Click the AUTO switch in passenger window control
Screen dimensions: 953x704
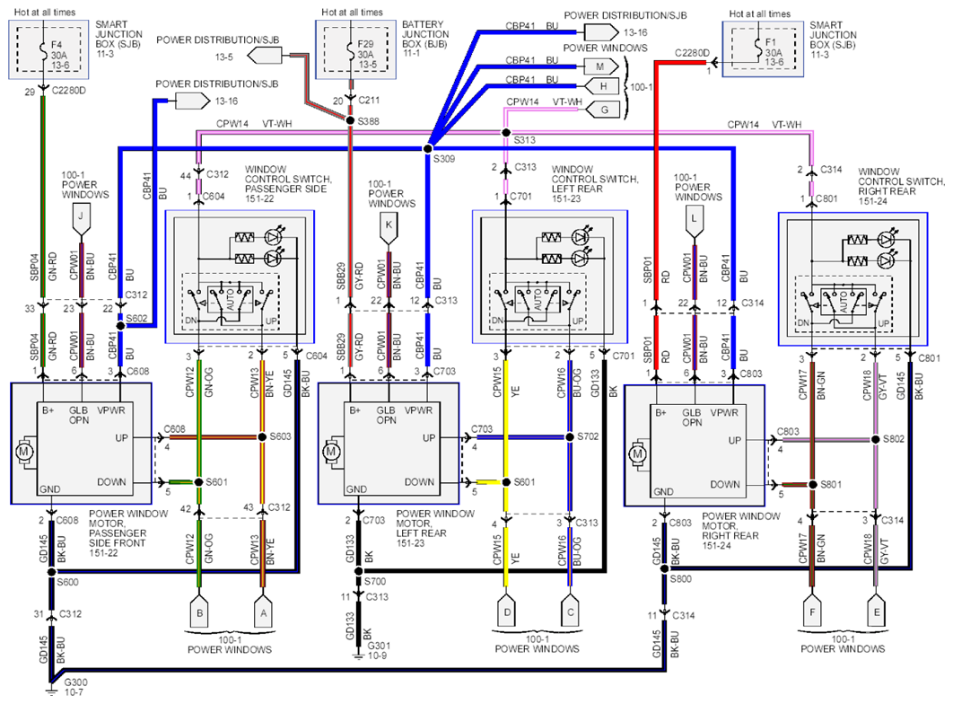[x=231, y=298]
